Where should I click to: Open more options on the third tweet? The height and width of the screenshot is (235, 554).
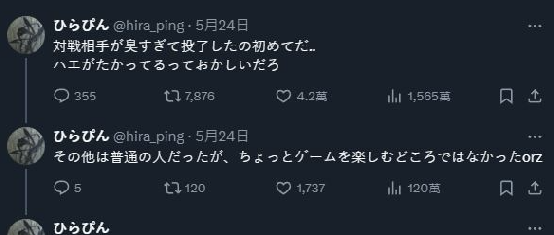tap(535, 228)
